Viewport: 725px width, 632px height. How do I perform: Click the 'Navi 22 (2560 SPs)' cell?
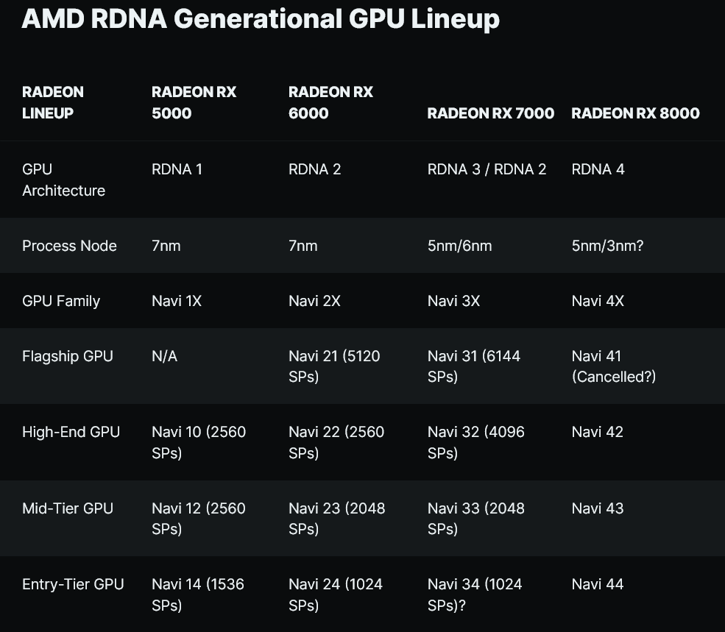point(336,442)
